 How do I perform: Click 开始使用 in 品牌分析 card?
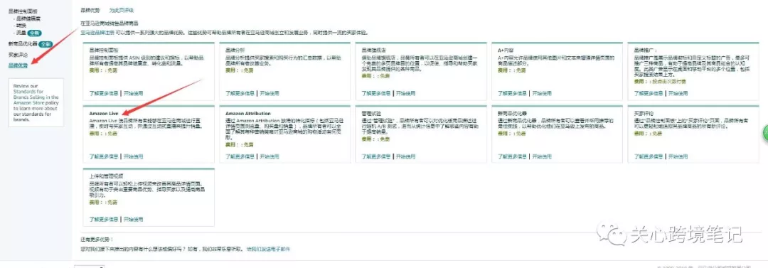[269, 93]
